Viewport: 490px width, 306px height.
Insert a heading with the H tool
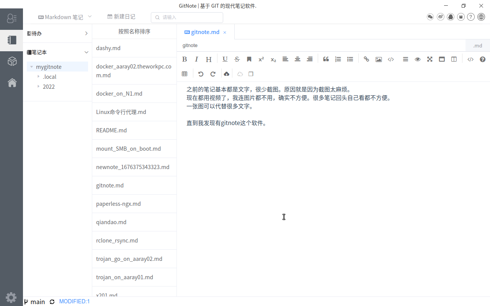point(209,59)
